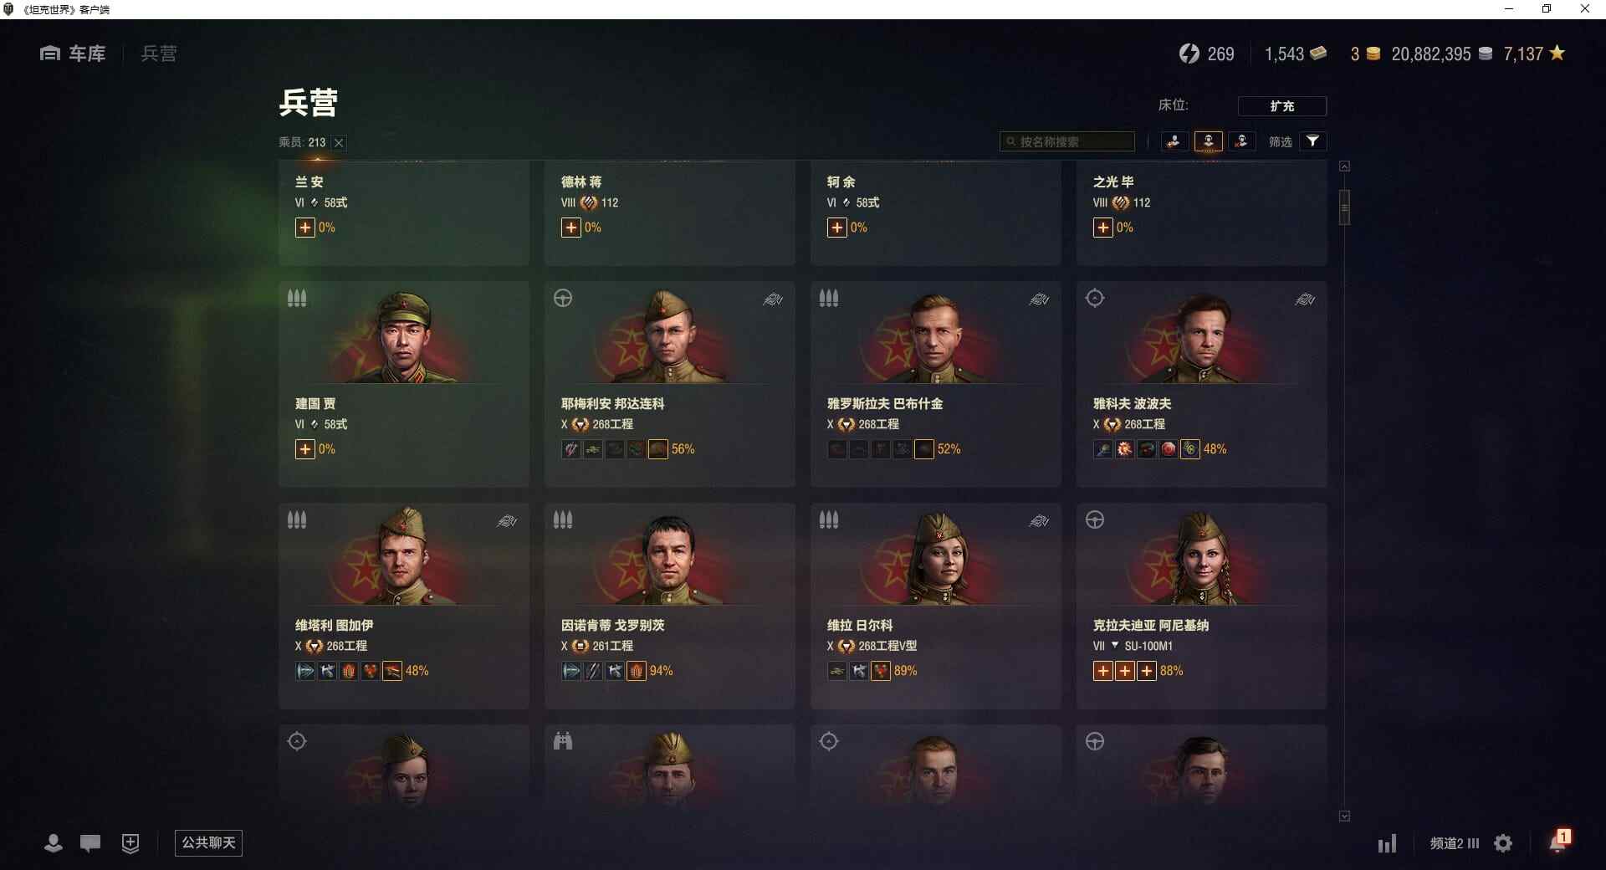
Task: Open 公共聊天 public chat
Action: 208,842
